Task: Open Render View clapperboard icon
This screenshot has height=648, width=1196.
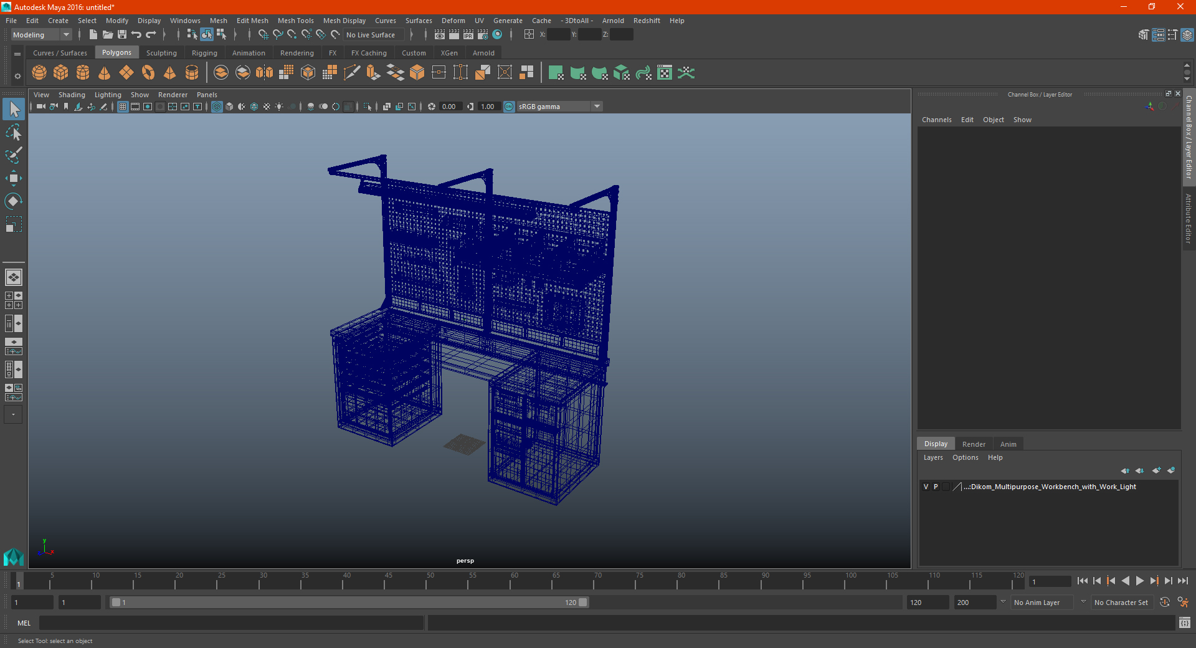Action: click(x=440, y=35)
